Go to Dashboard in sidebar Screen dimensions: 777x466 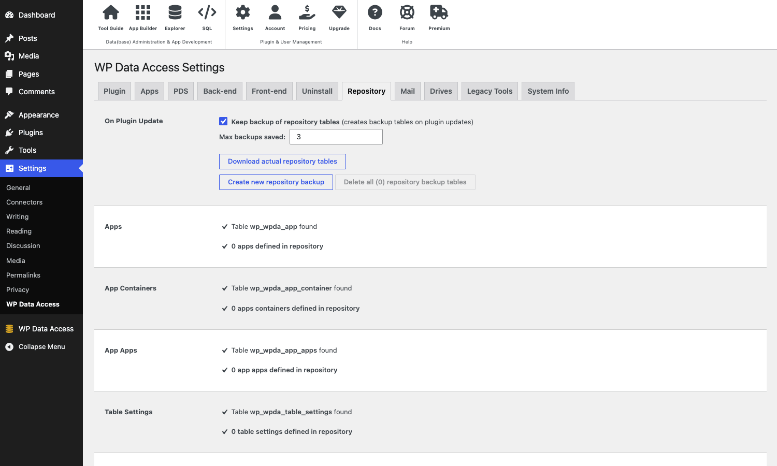(x=41, y=15)
